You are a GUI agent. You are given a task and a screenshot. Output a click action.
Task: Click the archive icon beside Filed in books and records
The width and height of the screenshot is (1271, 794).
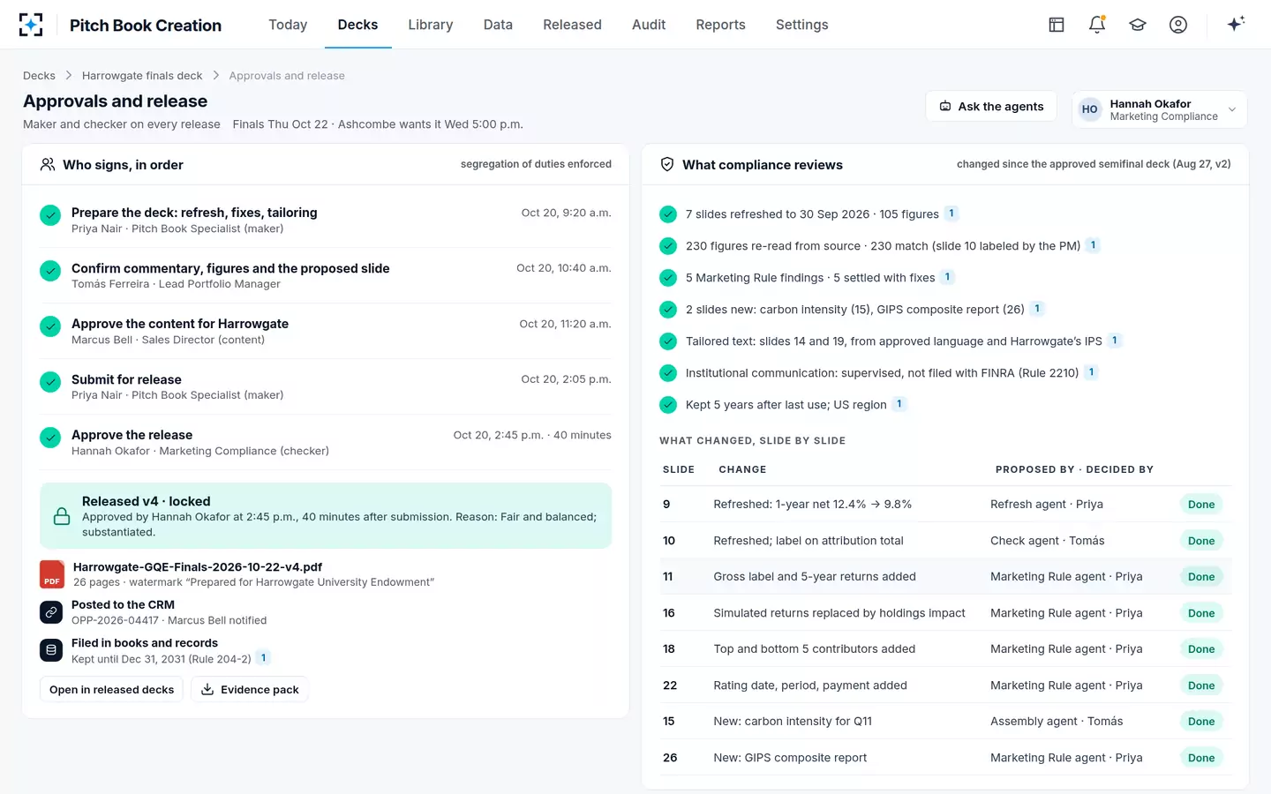[51, 650]
